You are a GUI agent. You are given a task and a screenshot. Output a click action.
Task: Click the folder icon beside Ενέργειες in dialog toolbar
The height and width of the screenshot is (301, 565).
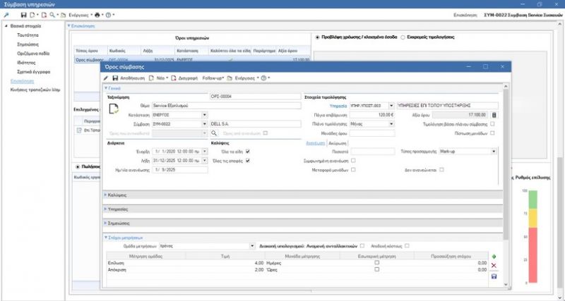click(x=230, y=78)
